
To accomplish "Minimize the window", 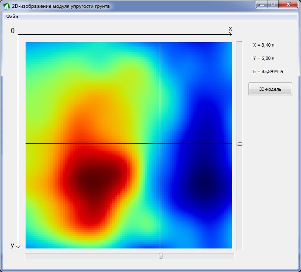I will click(262, 4).
